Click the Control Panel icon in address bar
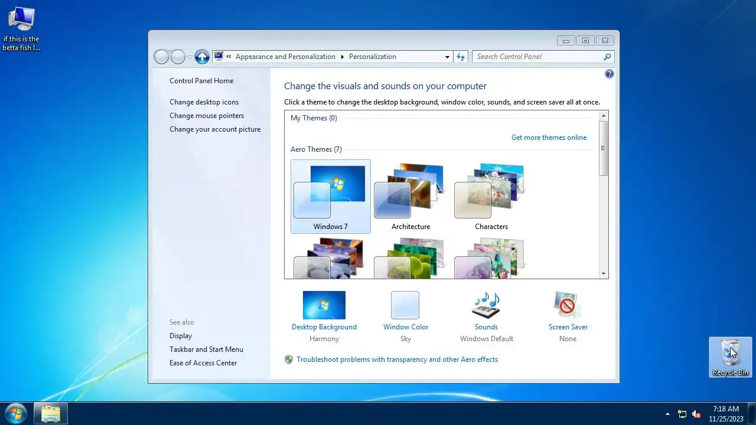Image resolution: width=756 pixels, height=425 pixels. point(219,57)
